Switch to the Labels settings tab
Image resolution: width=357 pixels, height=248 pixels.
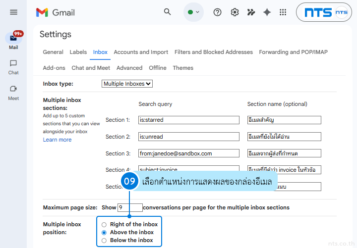tap(78, 52)
